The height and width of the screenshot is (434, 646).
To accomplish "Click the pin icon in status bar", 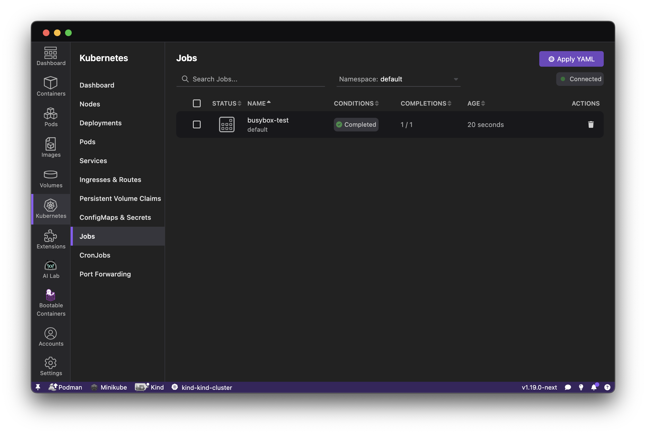I will 38,387.
